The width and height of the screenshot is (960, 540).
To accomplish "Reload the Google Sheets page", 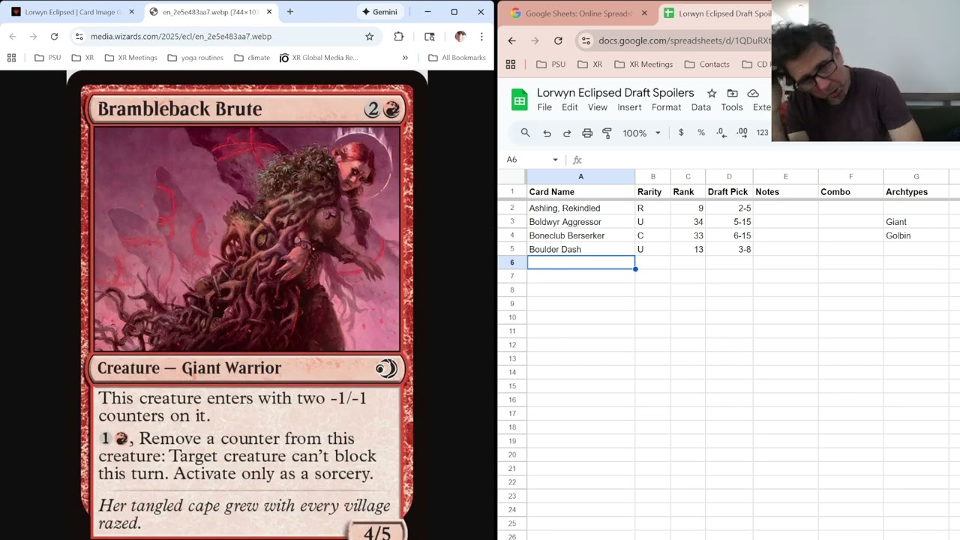I will pos(558,40).
